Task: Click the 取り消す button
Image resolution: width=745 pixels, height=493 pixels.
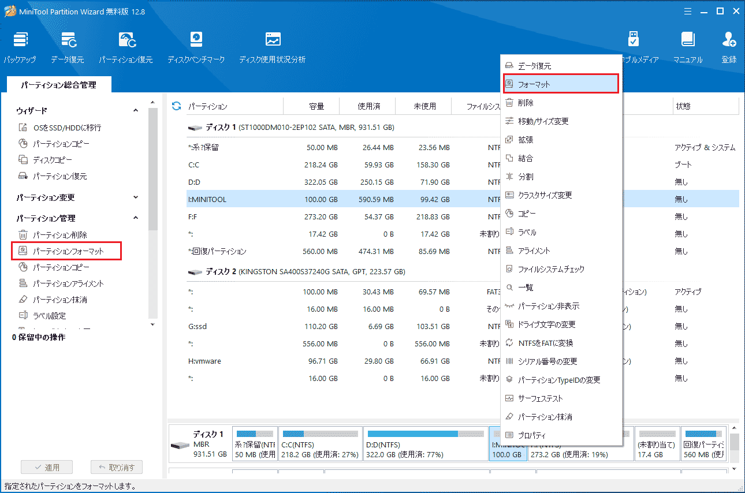Action: [117, 468]
